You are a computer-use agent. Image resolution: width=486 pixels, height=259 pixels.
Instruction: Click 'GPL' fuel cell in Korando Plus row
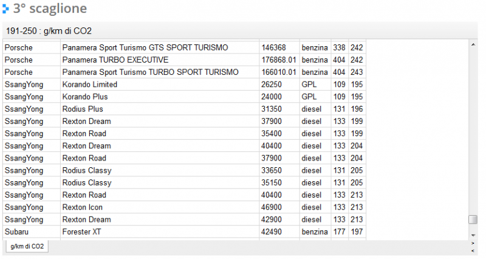coord(315,97)
